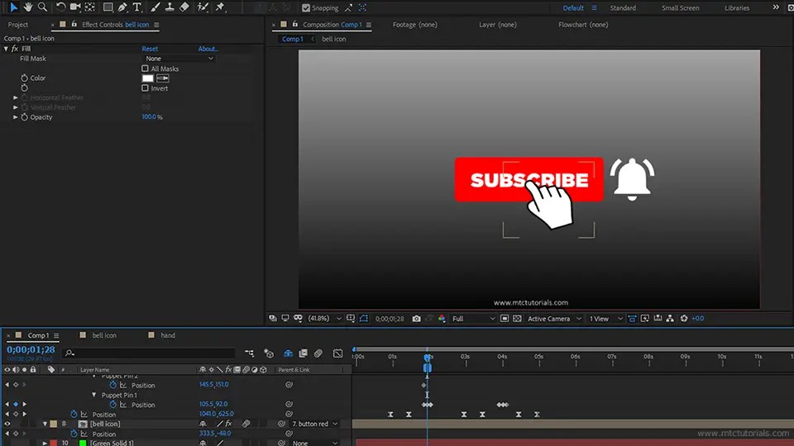
Task: Click the reset exposure icon
Action: (684, 319)
